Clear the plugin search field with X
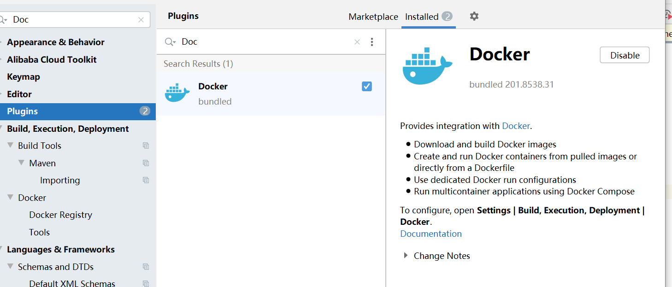Screen dimensions: 672x287 pos(357,42)
